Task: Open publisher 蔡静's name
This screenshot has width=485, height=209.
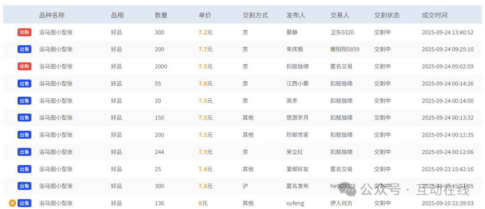Action: click(292, 32)
